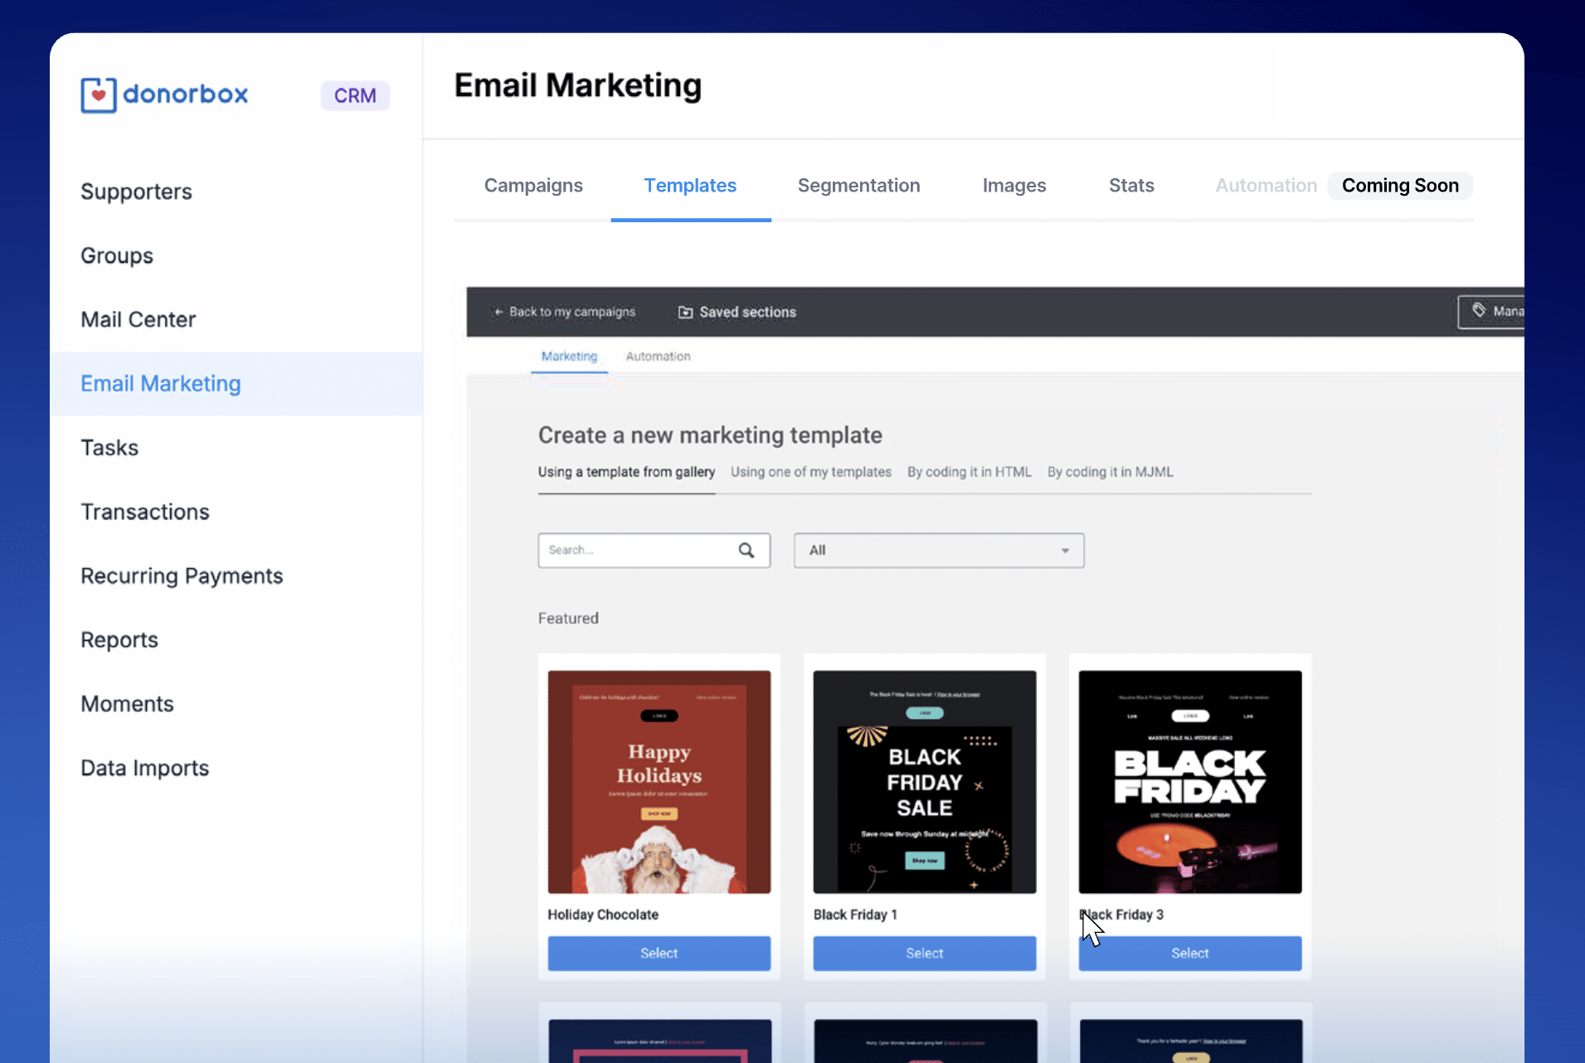Click the folder icon beside Saved sections
1585x1063 pixels.
(x=685, y=312)
